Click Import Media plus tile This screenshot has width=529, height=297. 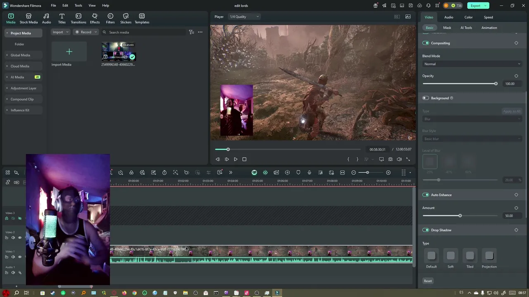[x=69, y=52]
